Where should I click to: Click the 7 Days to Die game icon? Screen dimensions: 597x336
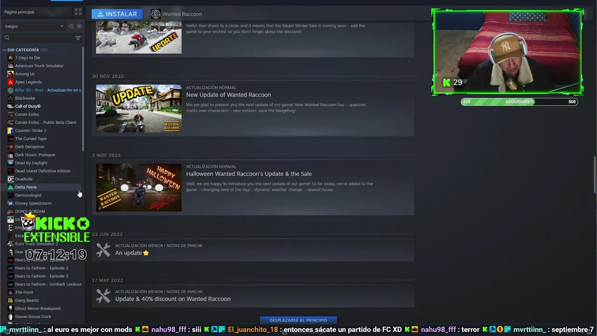pyautogui.click(x=11, y=58)
